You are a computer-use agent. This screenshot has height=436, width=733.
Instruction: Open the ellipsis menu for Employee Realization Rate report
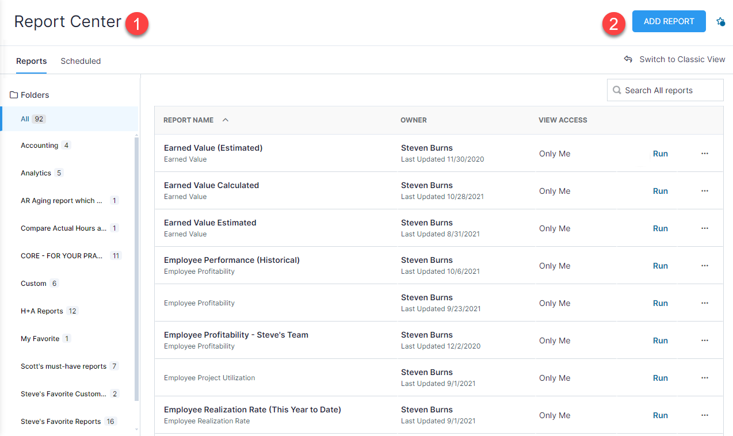pos(704,415)
